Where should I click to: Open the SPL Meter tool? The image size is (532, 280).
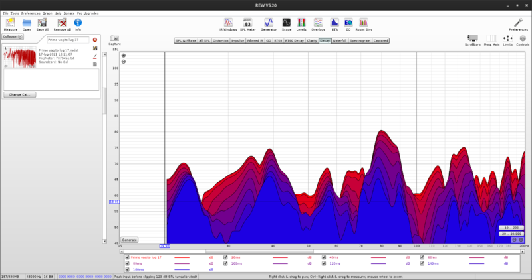[247, 24]
